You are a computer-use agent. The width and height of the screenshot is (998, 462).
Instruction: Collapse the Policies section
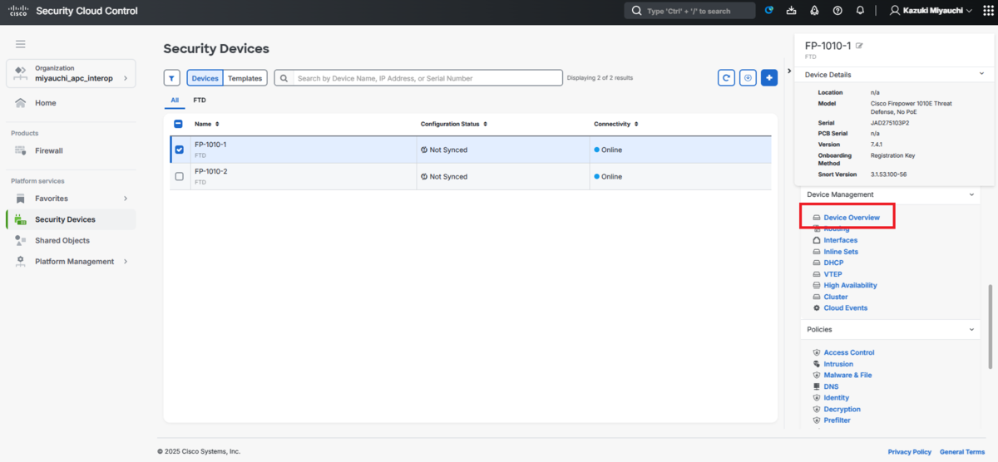tap(971, 330)
